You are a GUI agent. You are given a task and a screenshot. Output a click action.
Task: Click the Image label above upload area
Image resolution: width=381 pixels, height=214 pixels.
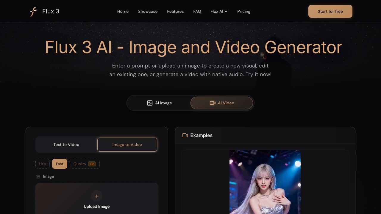(x=49, y=177)
